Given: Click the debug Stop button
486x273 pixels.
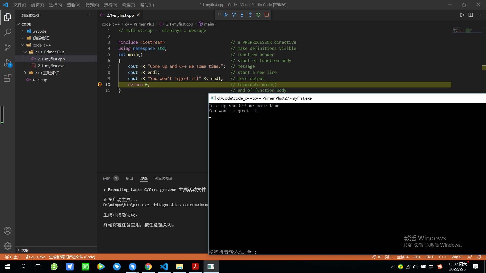Looking at the screenshot, I should tap(267, 15).
